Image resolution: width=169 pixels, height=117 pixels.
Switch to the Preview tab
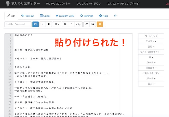click(27, 16)
